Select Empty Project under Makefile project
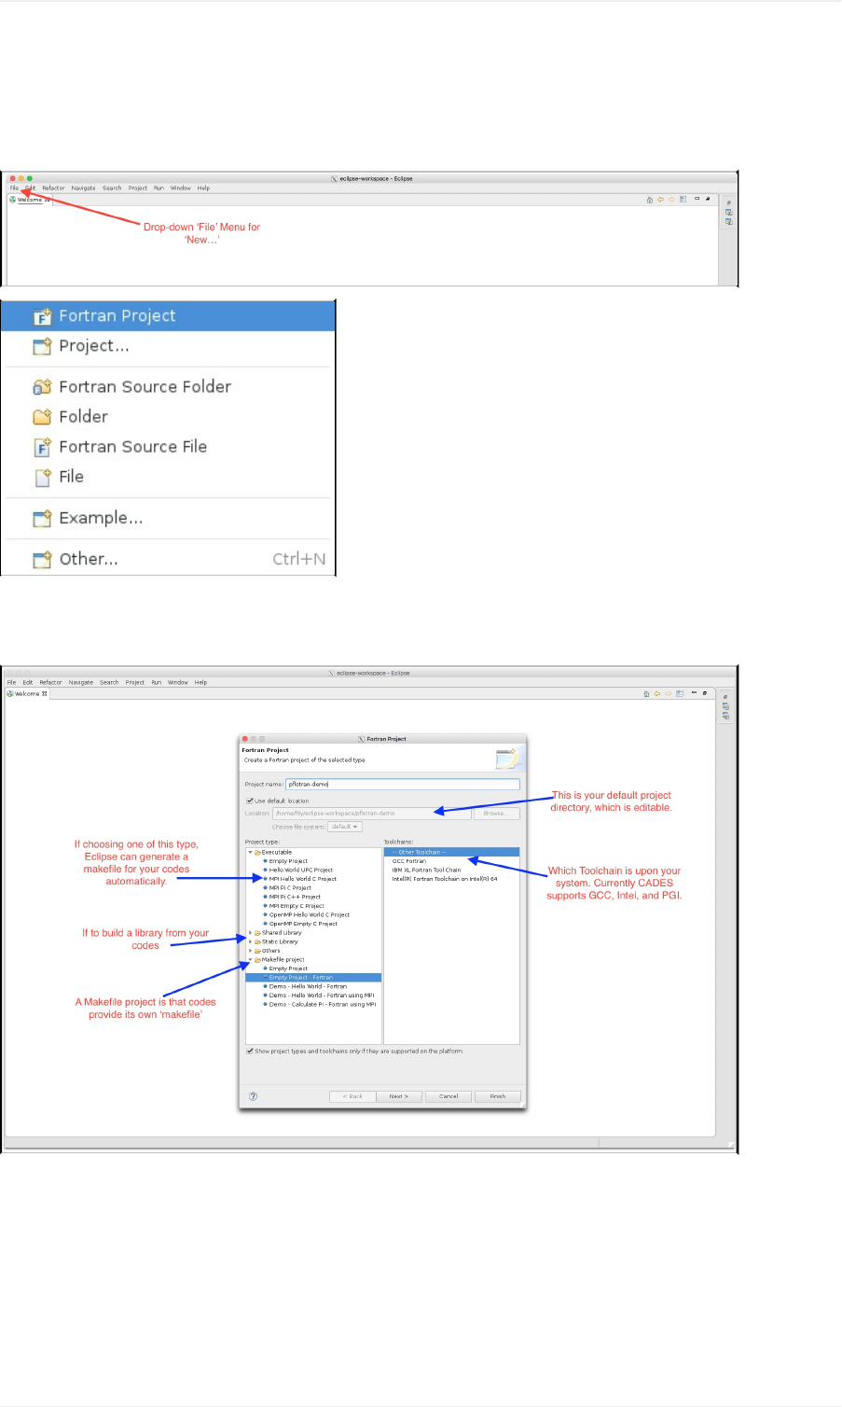The height and width of the screenshot is (1407, 842). [x=288, y=968]
